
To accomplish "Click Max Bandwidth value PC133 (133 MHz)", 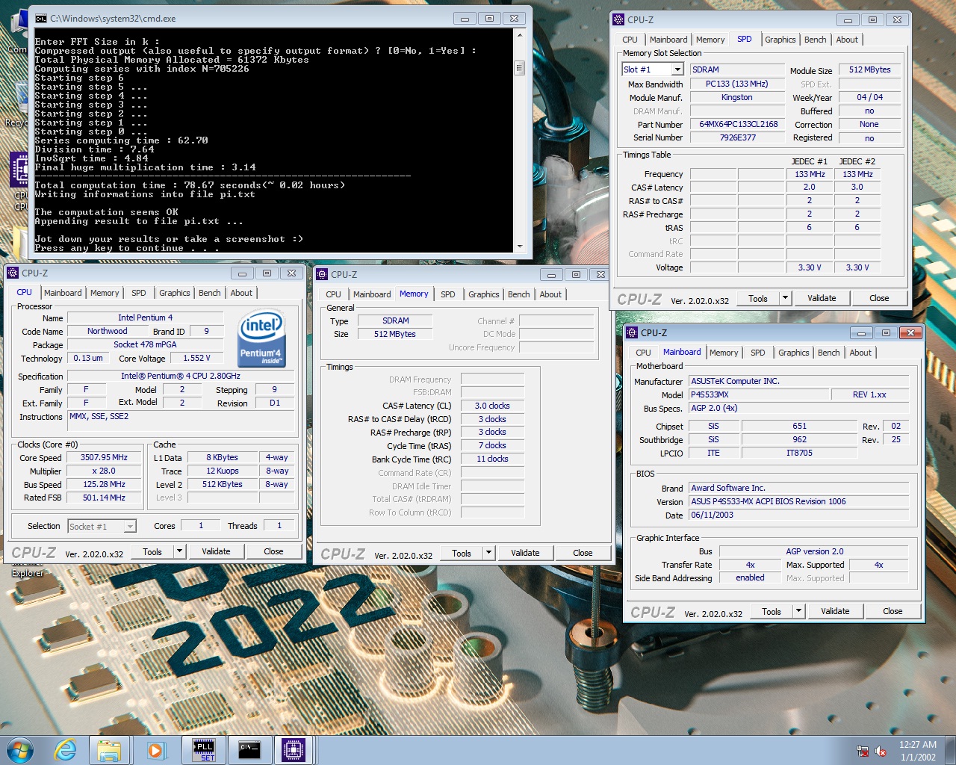I will 738,84.
